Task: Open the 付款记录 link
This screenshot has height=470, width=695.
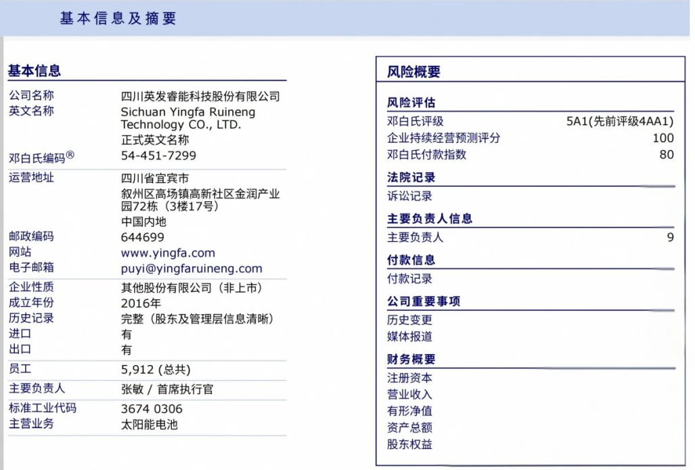Action: (409, 279)
